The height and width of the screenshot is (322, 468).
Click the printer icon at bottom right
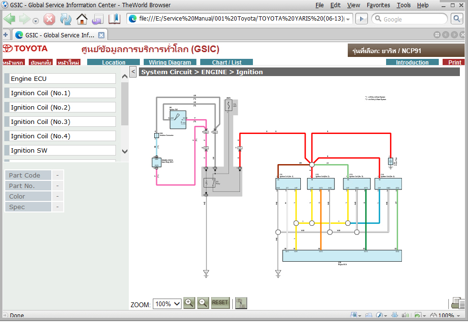(458, 303)
